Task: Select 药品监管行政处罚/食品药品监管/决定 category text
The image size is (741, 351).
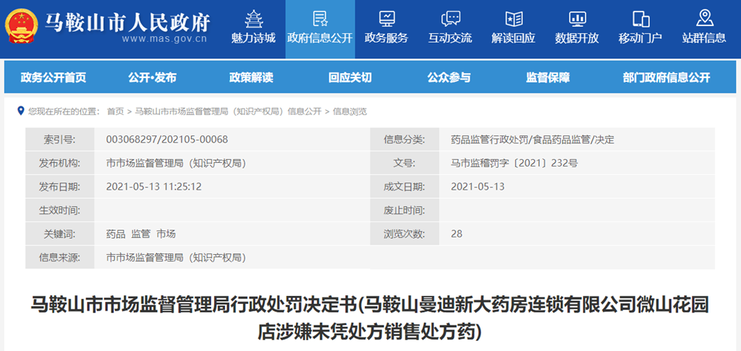Action: click(x=533, y=140)
